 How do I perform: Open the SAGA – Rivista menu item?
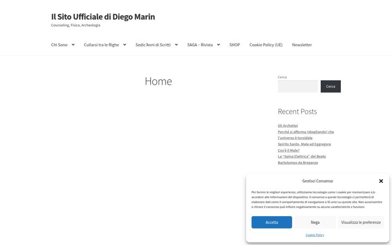[x=200, y=45]
